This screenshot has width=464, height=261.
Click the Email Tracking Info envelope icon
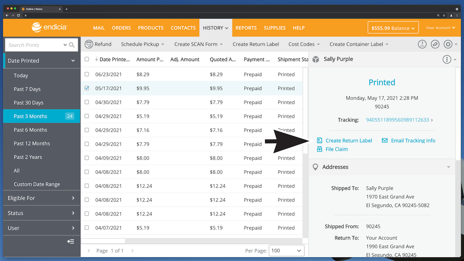[x=384, y=140]
